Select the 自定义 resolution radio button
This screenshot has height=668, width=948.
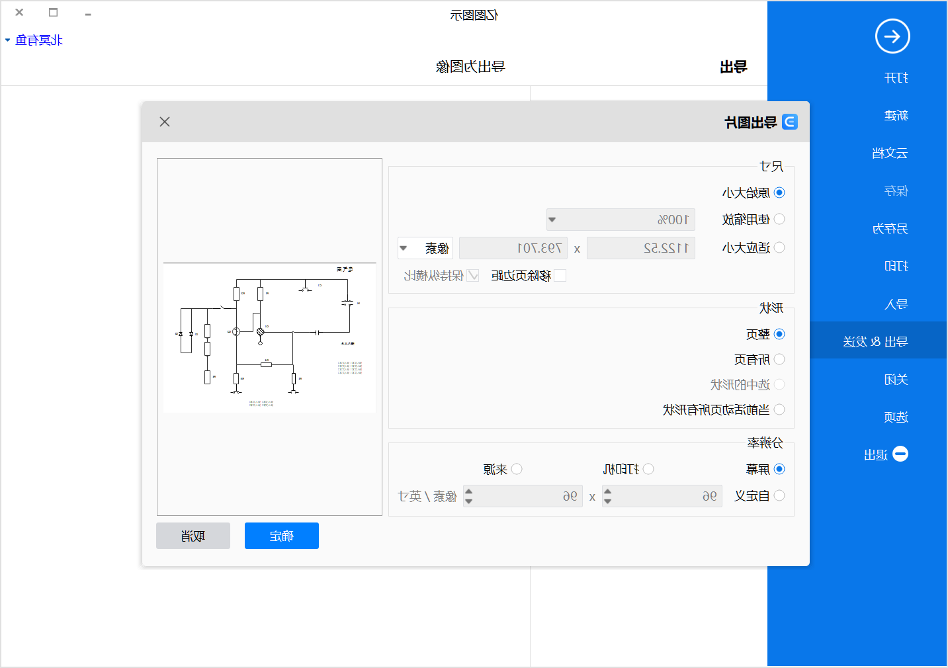[779, 495]
